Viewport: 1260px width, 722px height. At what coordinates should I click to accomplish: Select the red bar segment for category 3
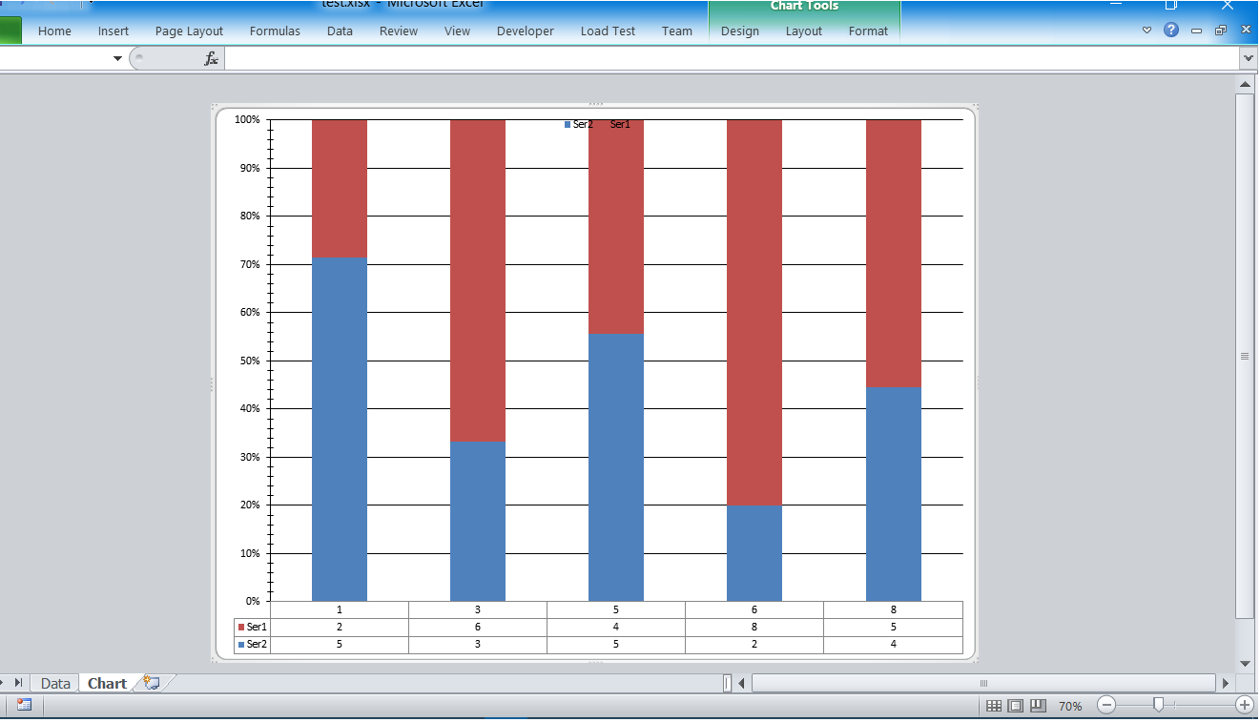[478, 280]
